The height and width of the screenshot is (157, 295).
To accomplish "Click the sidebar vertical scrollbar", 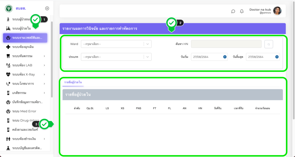I will (x=52, y=57).
